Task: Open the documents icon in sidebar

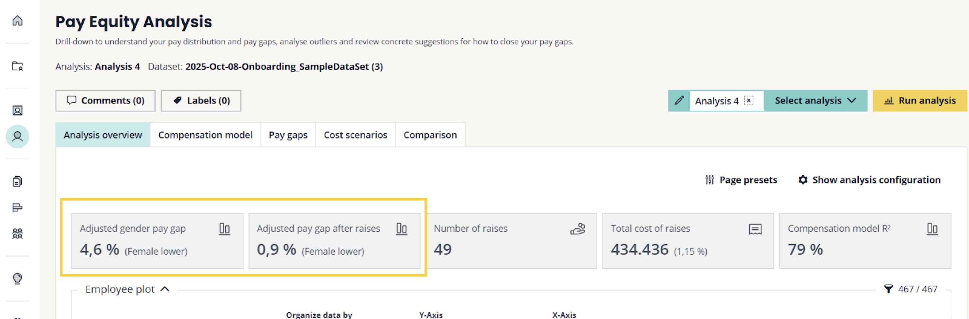Action: (17, 181)
